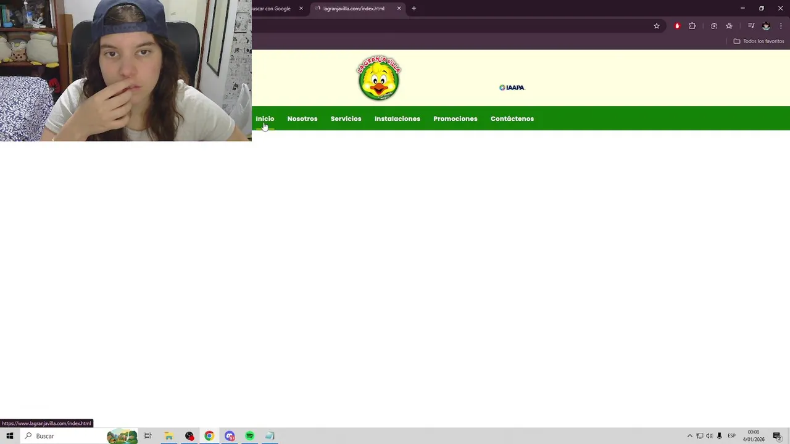
Task: Open the recording app with the red dot
Action: [189, 436]
